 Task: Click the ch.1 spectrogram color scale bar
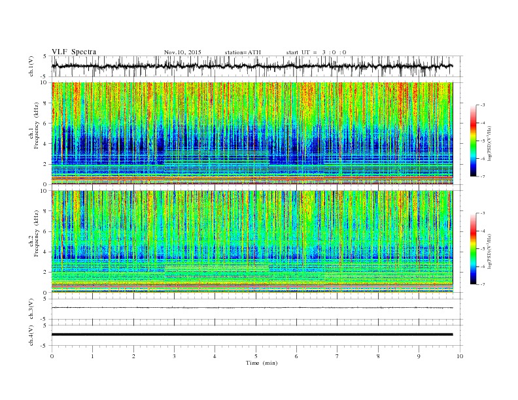(474, 141)
